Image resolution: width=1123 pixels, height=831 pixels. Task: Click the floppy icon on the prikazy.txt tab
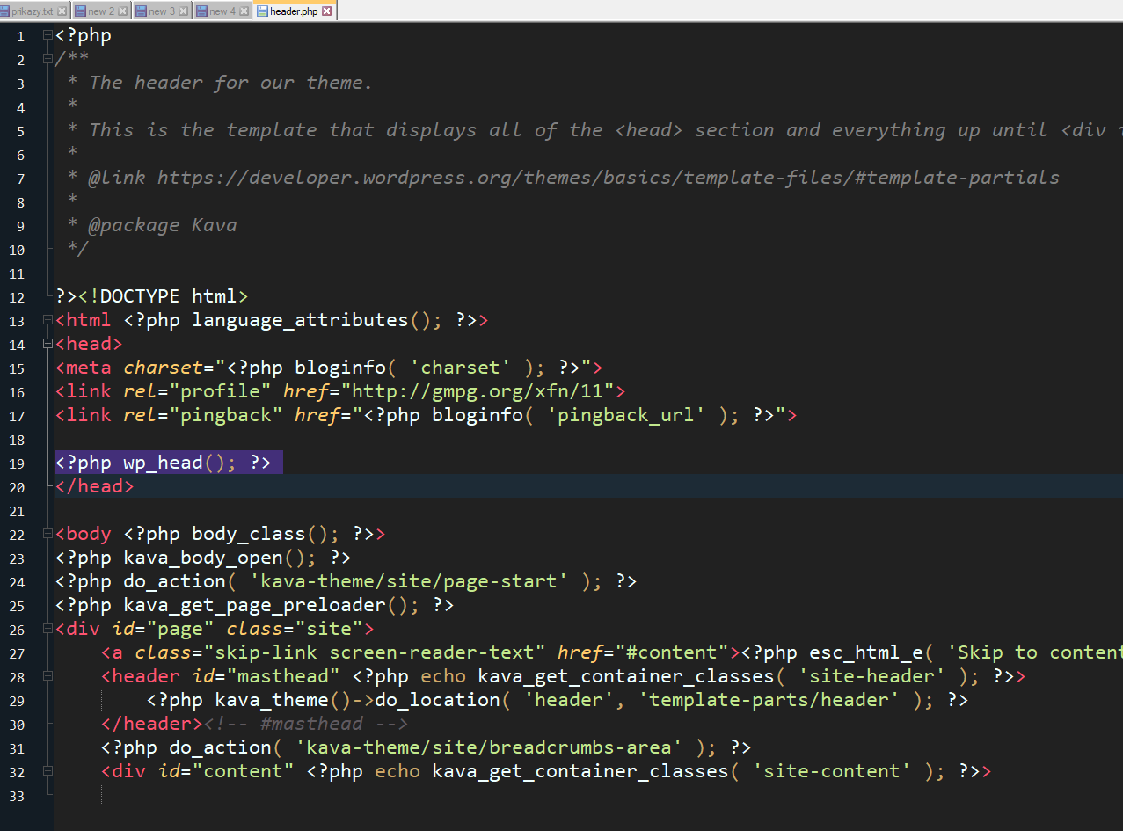click(x=4, y=11)
